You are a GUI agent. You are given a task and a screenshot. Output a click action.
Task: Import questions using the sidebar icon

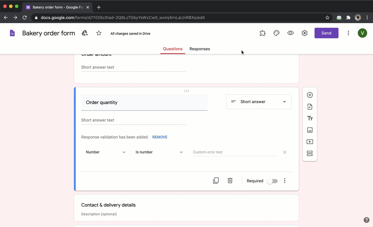[310, 107]
